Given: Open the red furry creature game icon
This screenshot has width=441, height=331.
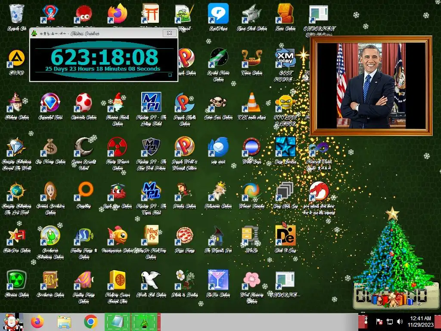Looking at the screenshot, I should coord(84,13).
